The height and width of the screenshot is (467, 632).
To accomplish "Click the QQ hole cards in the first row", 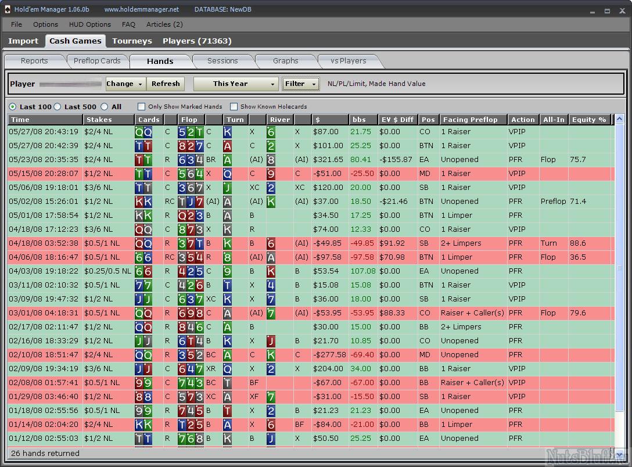I will coord(143,132).
